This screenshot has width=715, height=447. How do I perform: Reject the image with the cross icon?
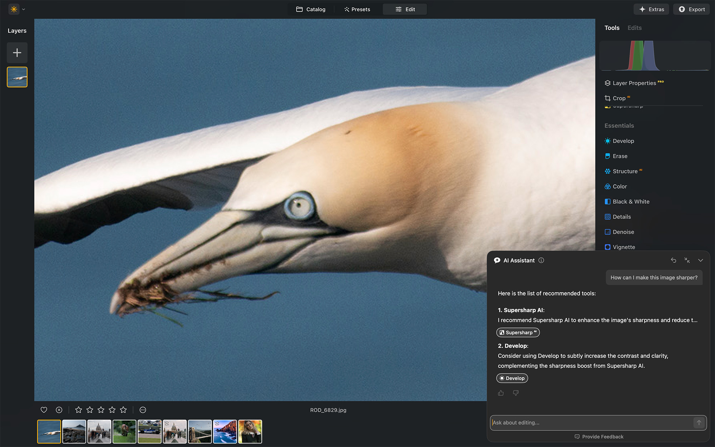[x=59, y=410]
